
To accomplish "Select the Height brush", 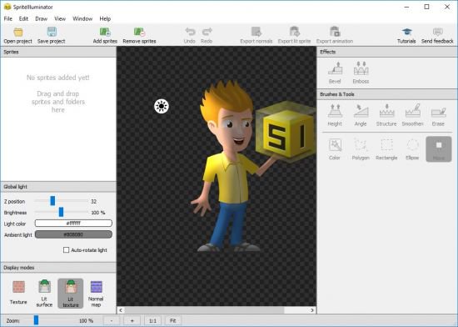I will [x=335, y=115].
